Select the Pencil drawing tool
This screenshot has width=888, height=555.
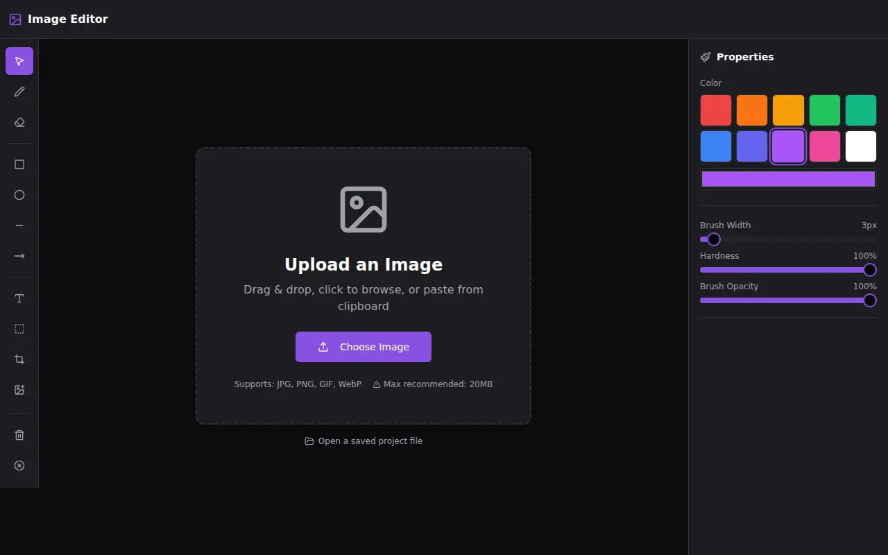coord(19,92)
